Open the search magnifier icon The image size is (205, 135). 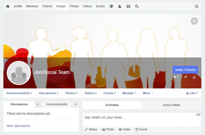tap(137, 6)
